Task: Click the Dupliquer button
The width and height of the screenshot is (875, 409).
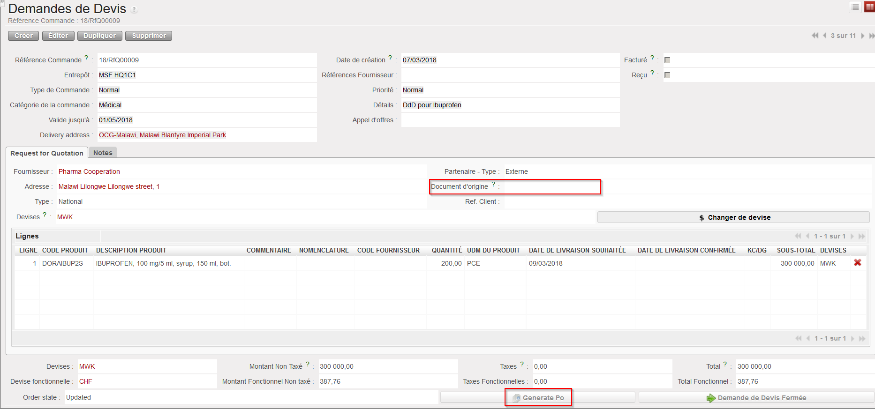Action: click(99, 36)
